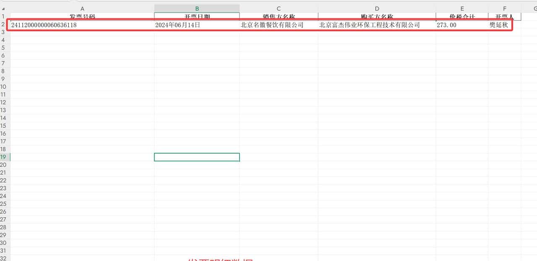Select column header D

tap(377, 8)
